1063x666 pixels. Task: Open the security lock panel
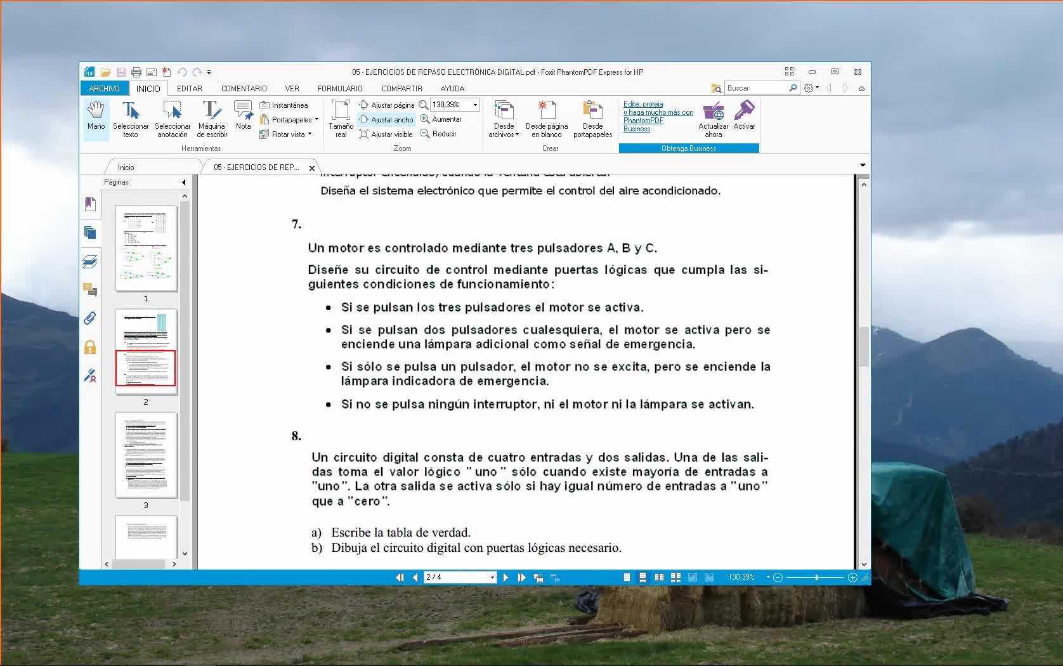click(90, 347)
